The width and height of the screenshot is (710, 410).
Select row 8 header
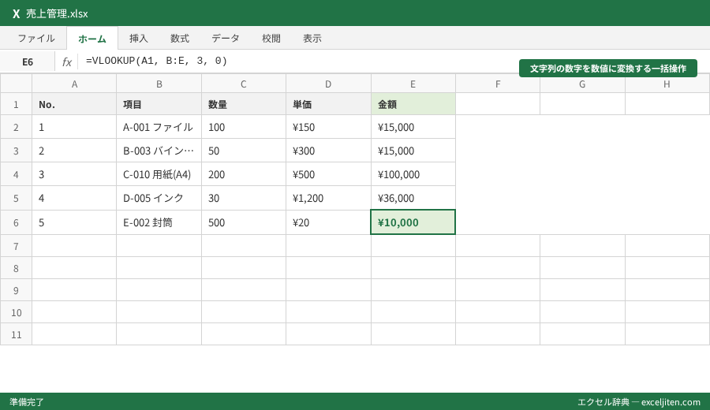click(x=16, y=268)
